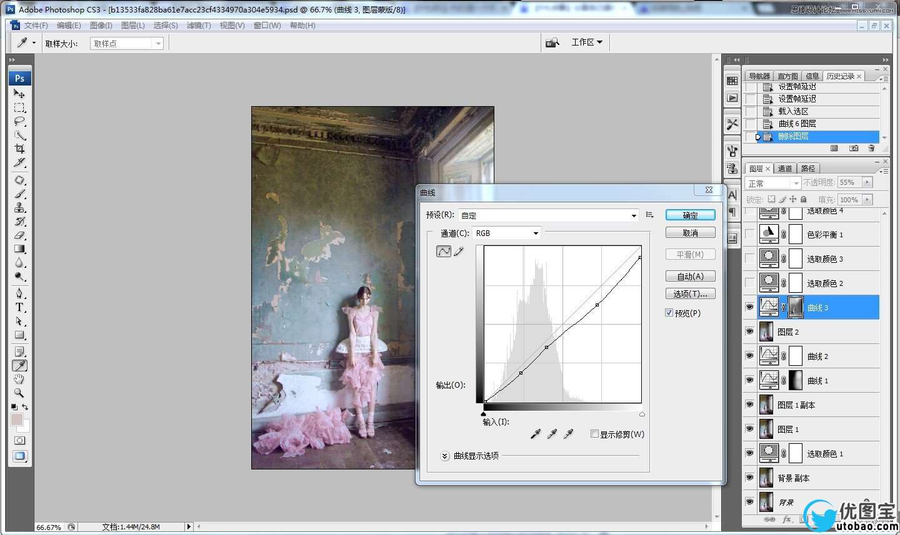Select the Move tool
The image size is (900, 535).
click(x=19, y=93)
